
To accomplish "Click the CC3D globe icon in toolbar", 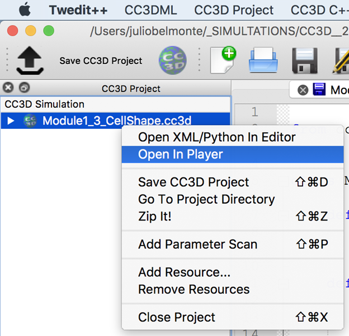I will [172, 60].
